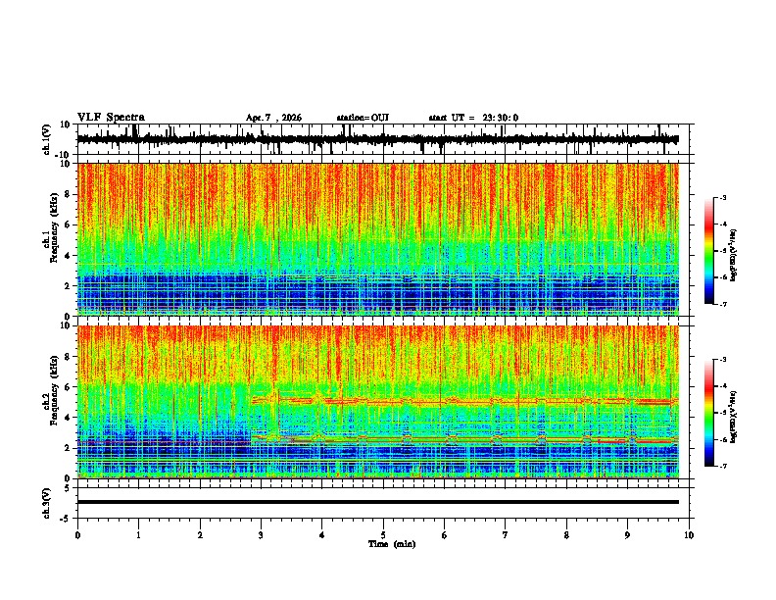Click the log(PSD) label beside ch.2 colorbar
The height and width of the screenshot is (600, 776).
pos(734,418)
